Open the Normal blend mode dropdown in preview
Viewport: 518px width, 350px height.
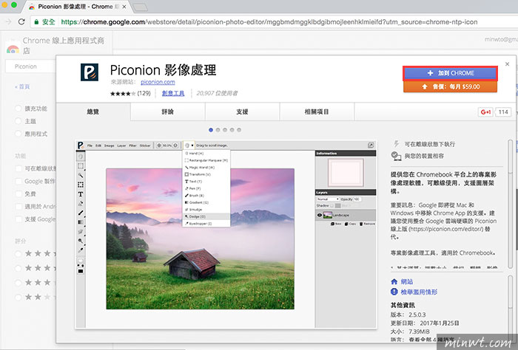pos(328,199)
